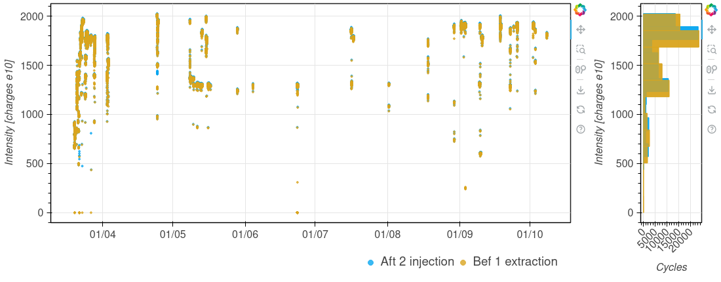Click the Bokeh logo on scatter plot toolbar
The image size is (721, 282).
tap(580, 10)
